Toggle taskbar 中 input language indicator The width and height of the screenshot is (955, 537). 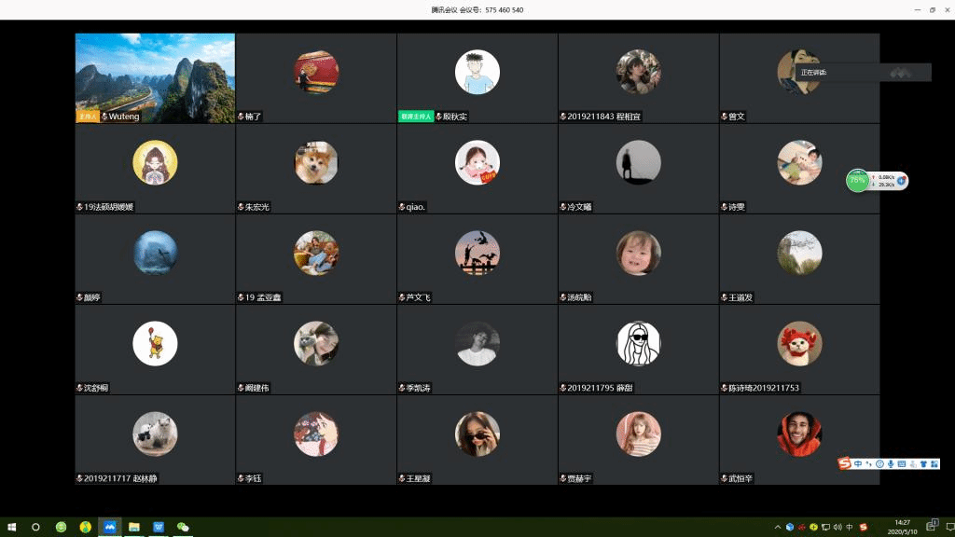[x=849, y=527]
